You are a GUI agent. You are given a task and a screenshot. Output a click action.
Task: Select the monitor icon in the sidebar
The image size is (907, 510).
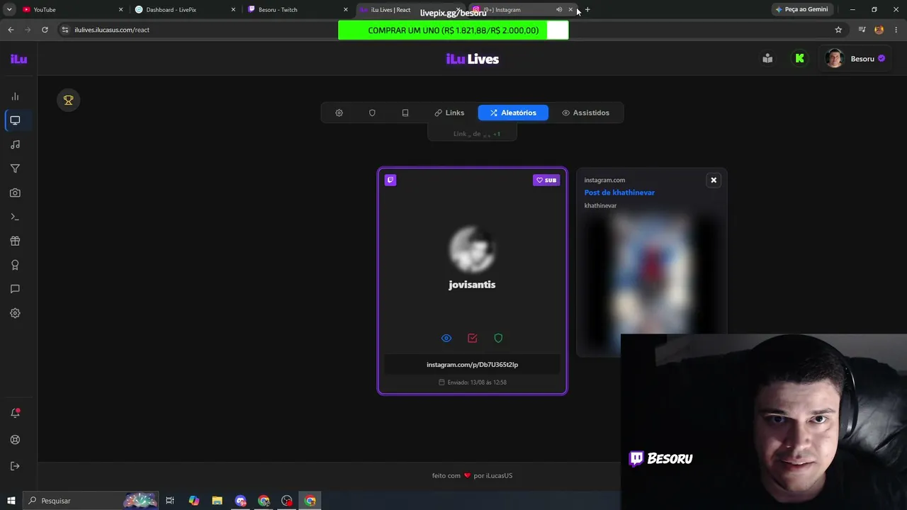click(15, 120)
